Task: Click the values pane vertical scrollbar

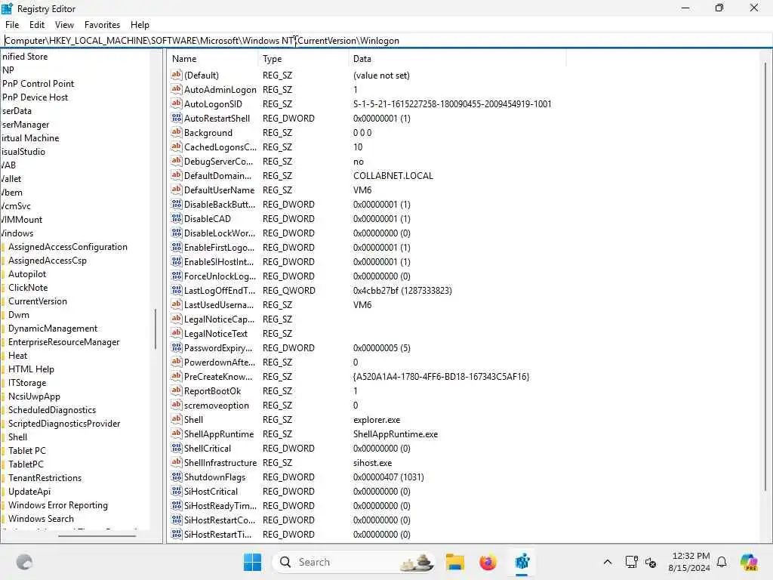Action: point(765,276)
